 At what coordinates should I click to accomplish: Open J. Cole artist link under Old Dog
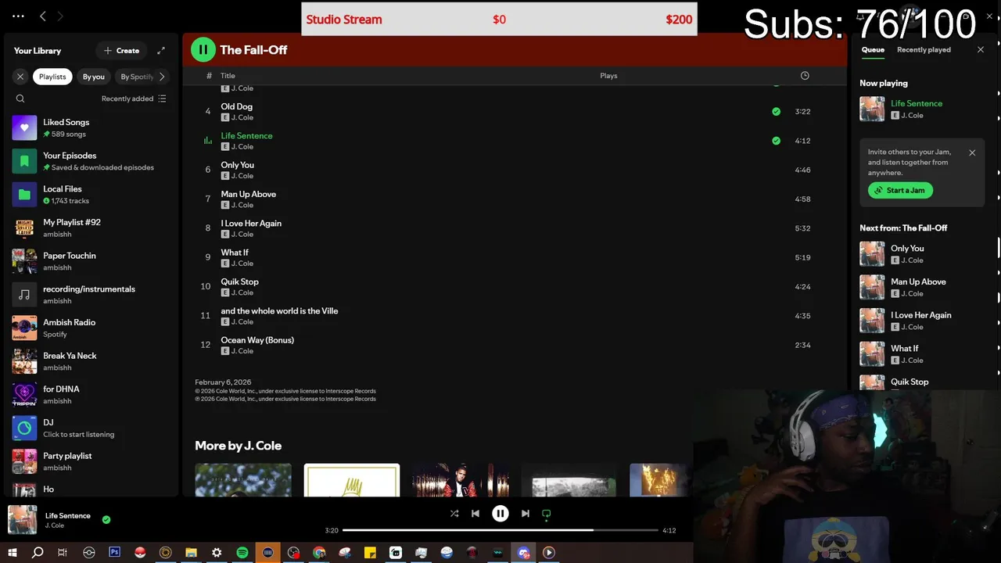point(242,117)
